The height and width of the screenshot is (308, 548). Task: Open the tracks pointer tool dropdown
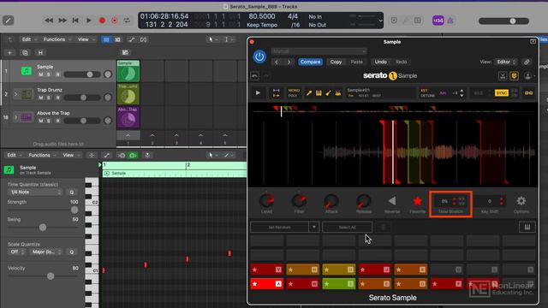point(212,39)
